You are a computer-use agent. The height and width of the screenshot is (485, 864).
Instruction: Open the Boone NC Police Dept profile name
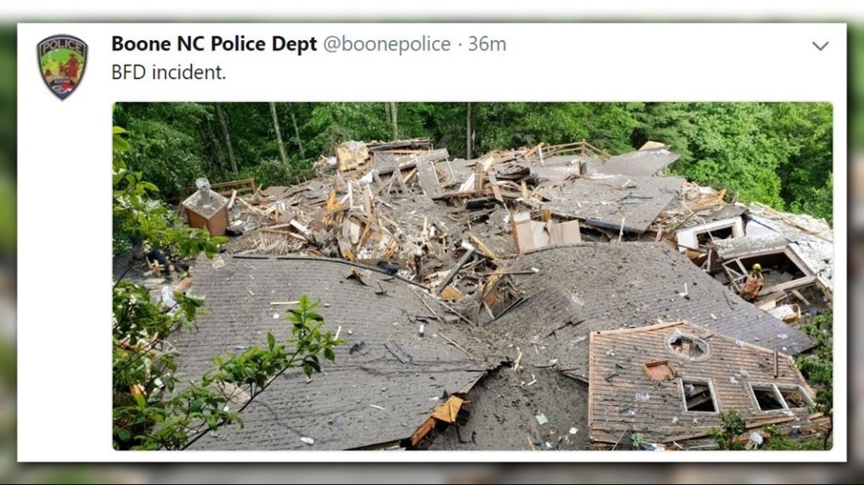214,44
